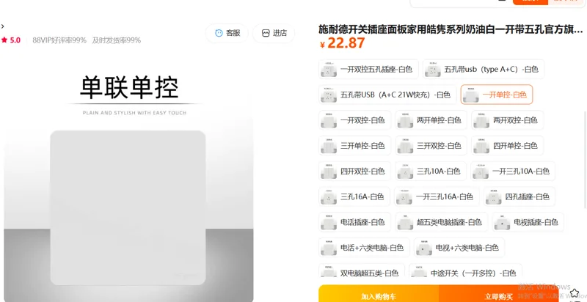Pick the 四孔插座-白色 variant
The image size is (587, 302).
(x=519, y=196)
